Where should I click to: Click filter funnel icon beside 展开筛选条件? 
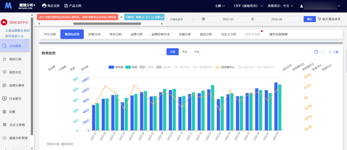click(319, 19)
